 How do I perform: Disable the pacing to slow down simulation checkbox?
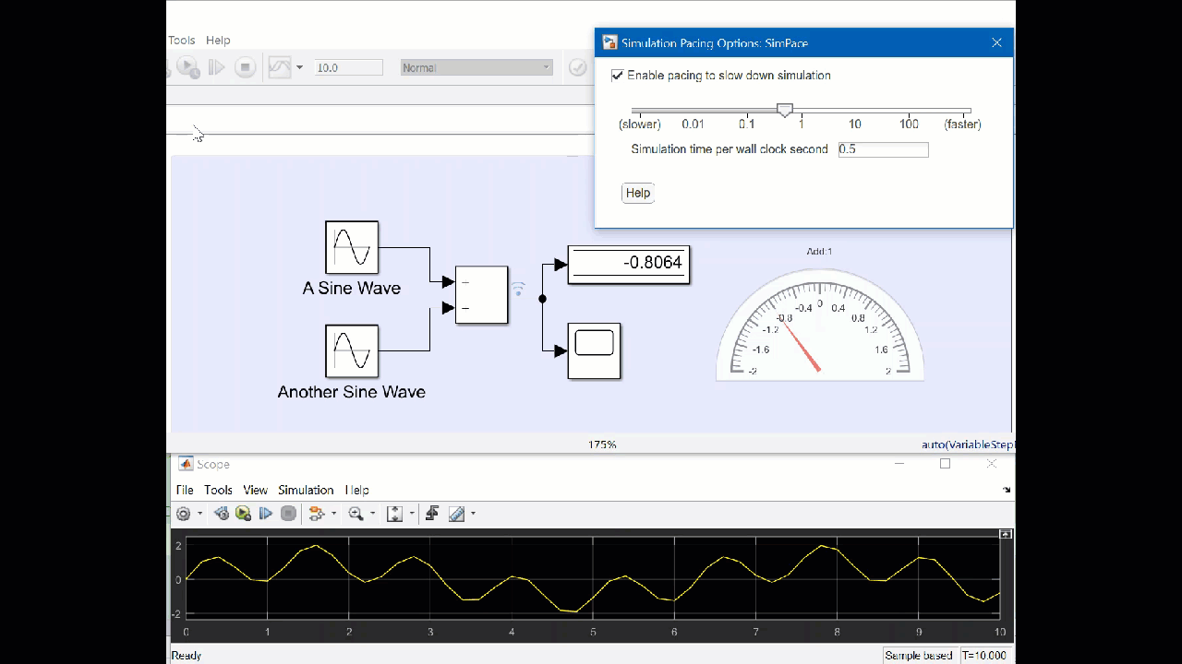[x=617, y=76]
